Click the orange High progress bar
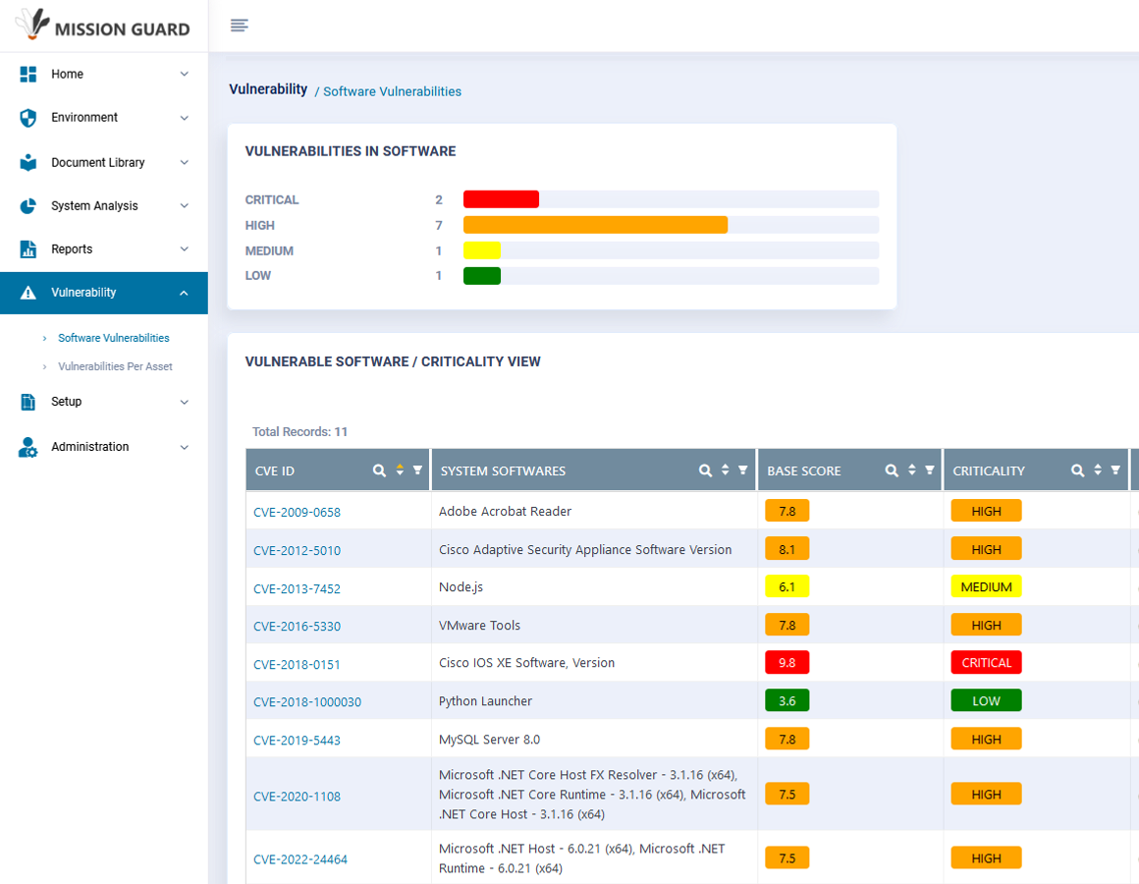This screenshot has width=1139, height=884. 596,225
